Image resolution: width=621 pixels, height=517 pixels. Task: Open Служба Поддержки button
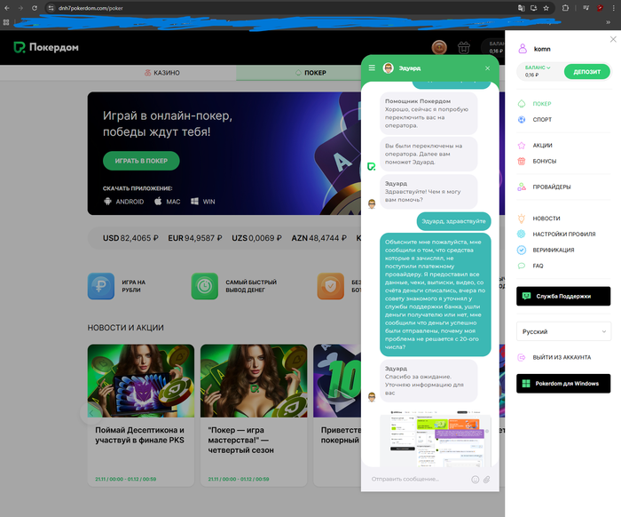[x=563, y=296]
